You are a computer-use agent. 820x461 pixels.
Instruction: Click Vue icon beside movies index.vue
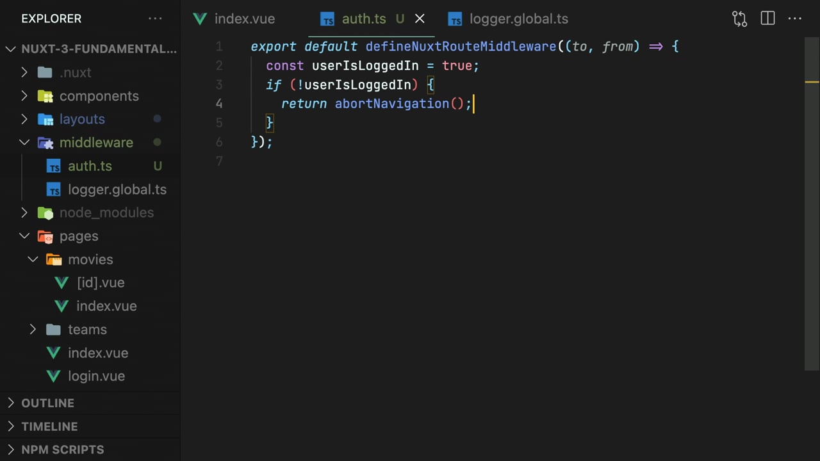point(61,306)
